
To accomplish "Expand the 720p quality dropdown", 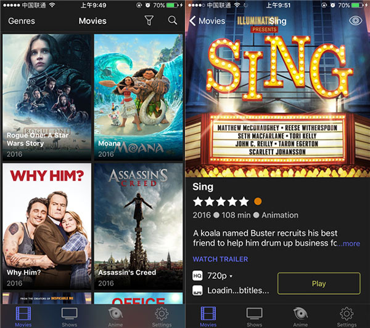I will [220, 276].
